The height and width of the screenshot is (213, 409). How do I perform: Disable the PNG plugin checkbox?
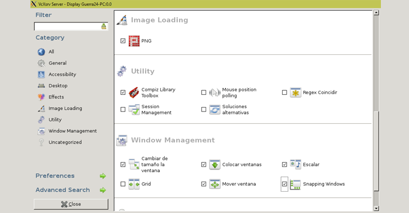coord(123,41)
